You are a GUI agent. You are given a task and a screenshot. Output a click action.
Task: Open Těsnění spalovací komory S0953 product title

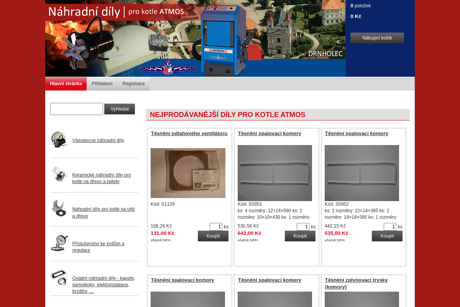click(269, 134)
